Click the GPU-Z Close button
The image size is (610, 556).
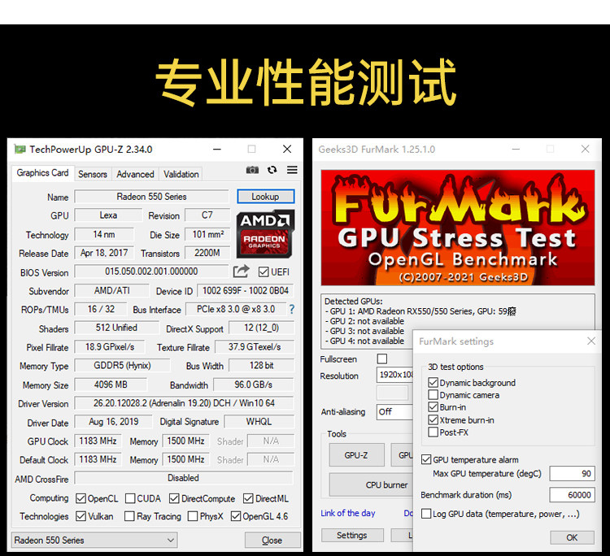coord(272,540)
